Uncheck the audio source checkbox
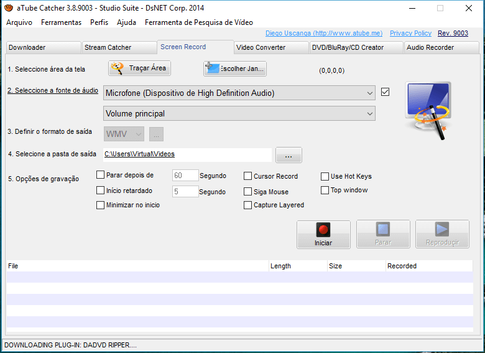Screen dimensions: 485x353 385,92
